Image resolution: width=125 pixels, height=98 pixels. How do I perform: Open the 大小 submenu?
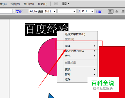pyautogui.click(x=77, y=56)
